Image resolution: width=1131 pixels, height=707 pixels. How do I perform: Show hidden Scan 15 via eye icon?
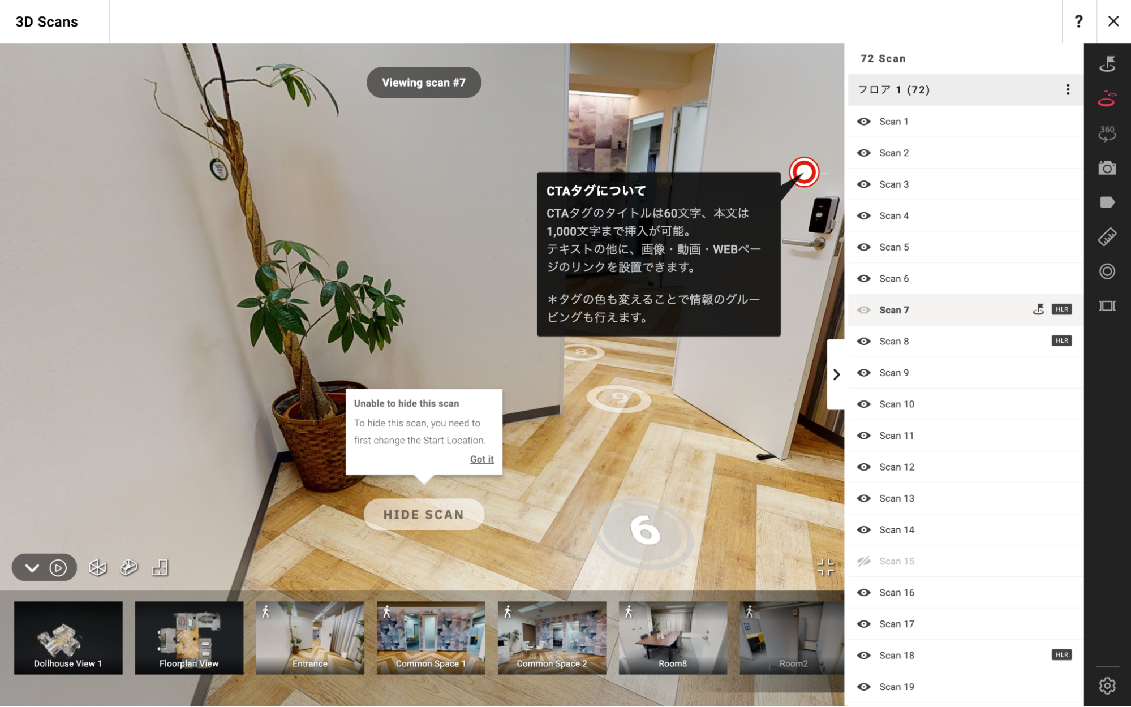[863, 561]
